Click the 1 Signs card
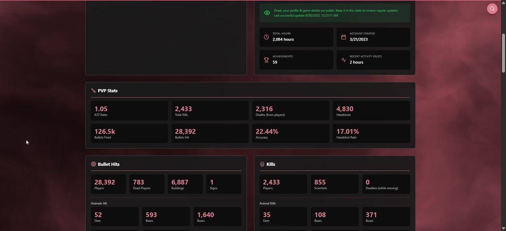Screen dimensions: 506x231 point(224,184)
